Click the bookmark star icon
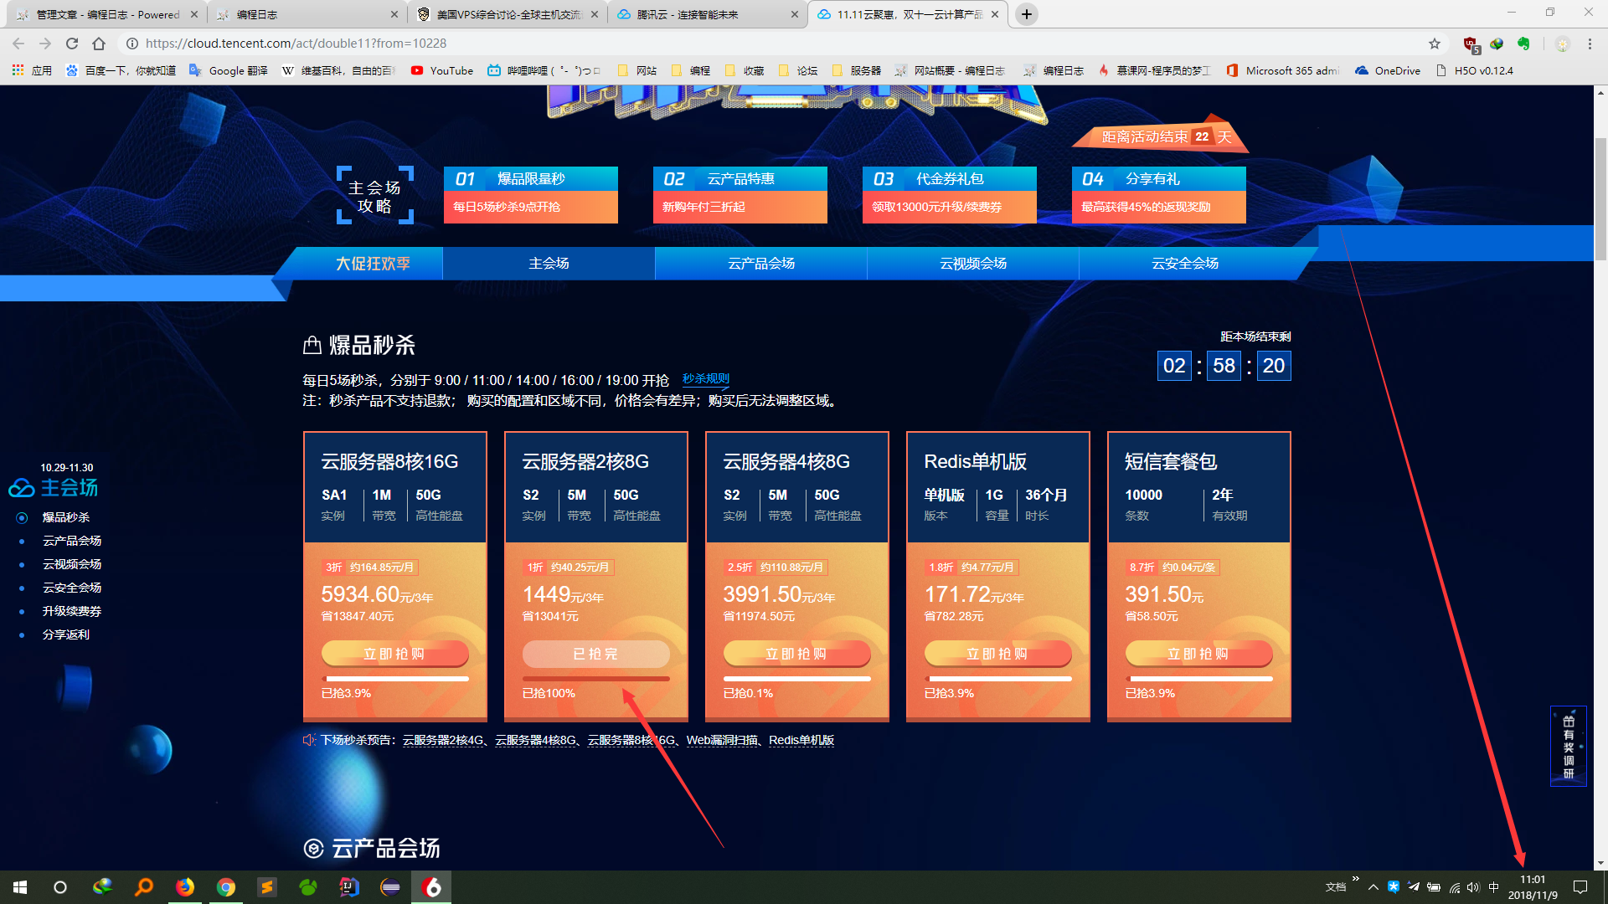Viewport: 1608px width, 904px height. pyautogui.click(x=1435, y=44)
